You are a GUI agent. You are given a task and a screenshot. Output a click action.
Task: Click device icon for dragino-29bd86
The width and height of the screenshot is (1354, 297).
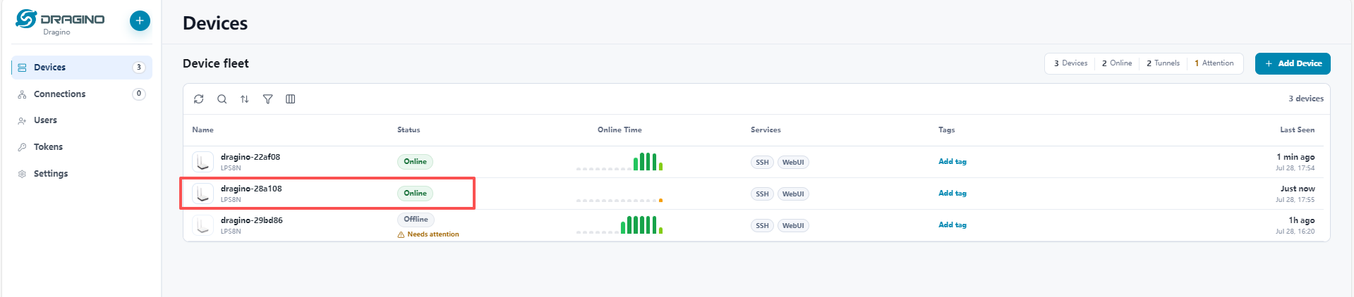tap(203, 225)
